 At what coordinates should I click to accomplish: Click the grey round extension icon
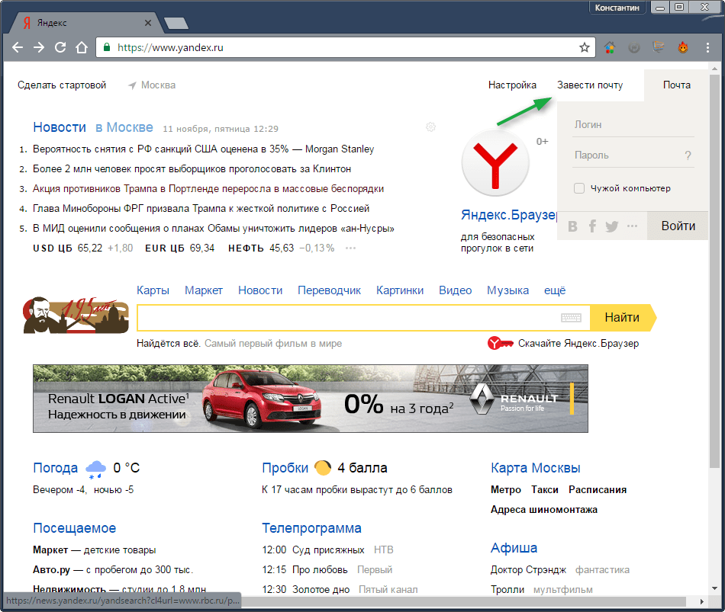634,47
